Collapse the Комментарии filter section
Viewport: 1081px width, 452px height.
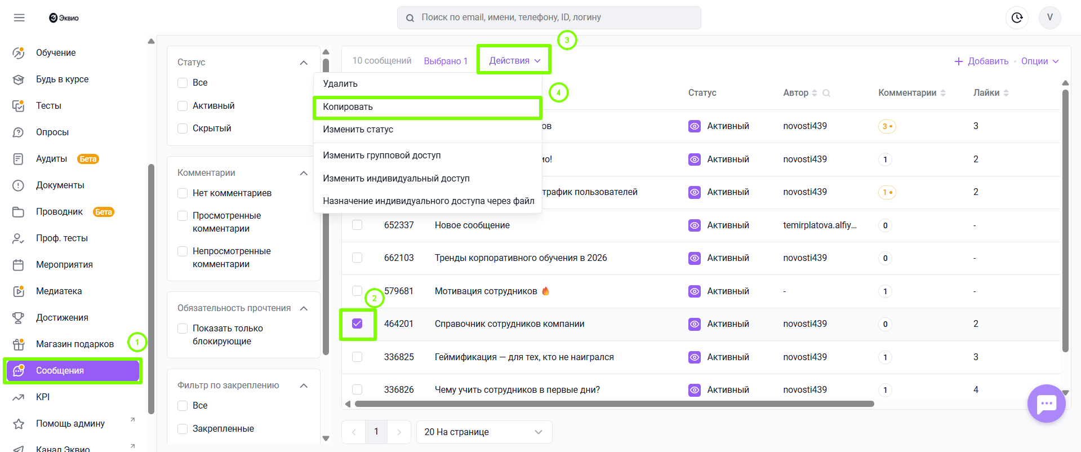click(304, 173)
